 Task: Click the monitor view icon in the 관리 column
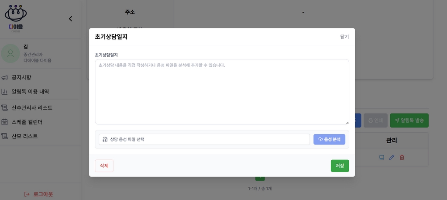(x=382, y=157)
